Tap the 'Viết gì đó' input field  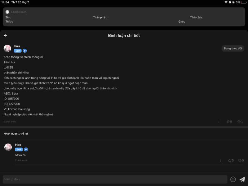click(x=115, y=179)
